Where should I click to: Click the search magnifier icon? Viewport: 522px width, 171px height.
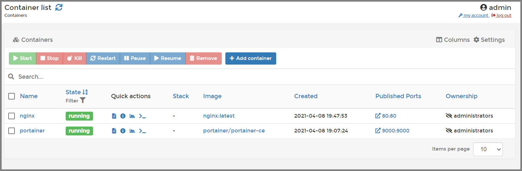click(11, 76)
